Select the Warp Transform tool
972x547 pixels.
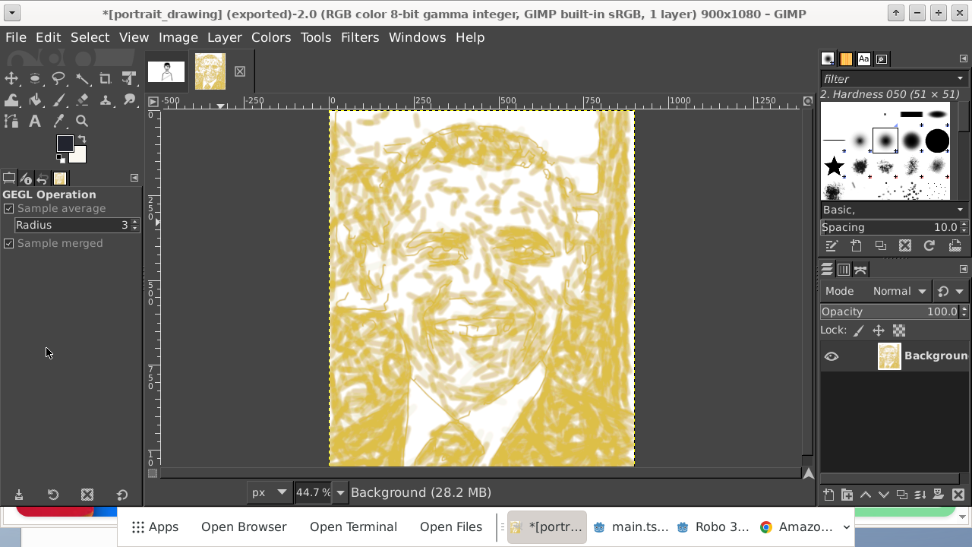(x=11, y=100)
